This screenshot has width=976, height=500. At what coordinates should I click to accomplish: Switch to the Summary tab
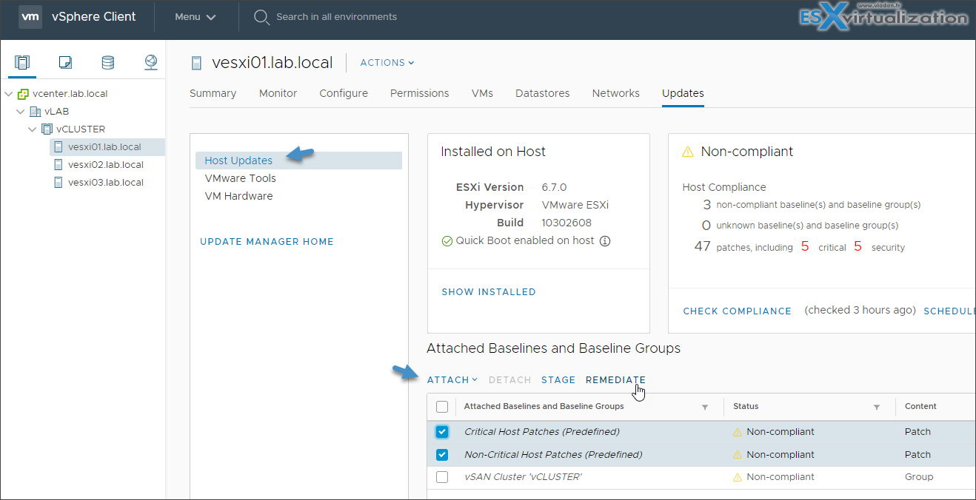213,93
